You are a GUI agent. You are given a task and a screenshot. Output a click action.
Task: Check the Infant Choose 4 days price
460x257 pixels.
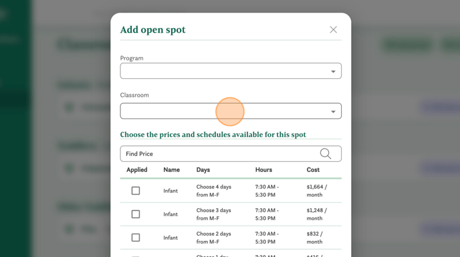click(136, 191)
